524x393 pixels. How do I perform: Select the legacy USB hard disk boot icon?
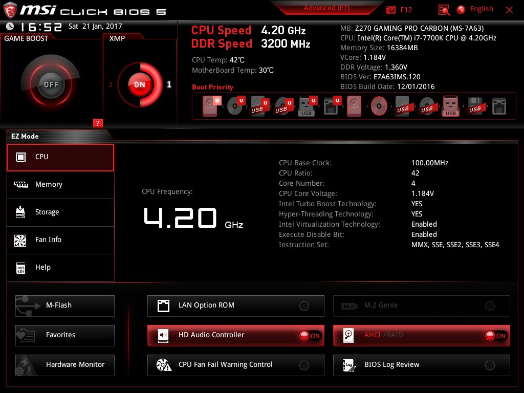point(403,106)
